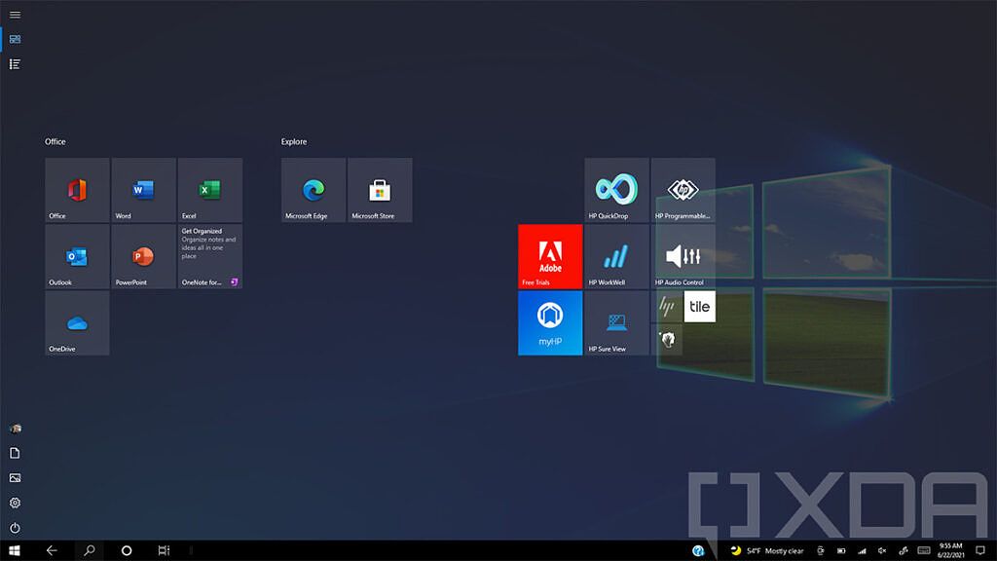Image resolution: width=997 pixels, height=561 pixels.
Task: Open the Microsoft Store tile
Action: 381,190
